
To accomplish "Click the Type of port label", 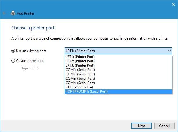I will coord(31,68).
